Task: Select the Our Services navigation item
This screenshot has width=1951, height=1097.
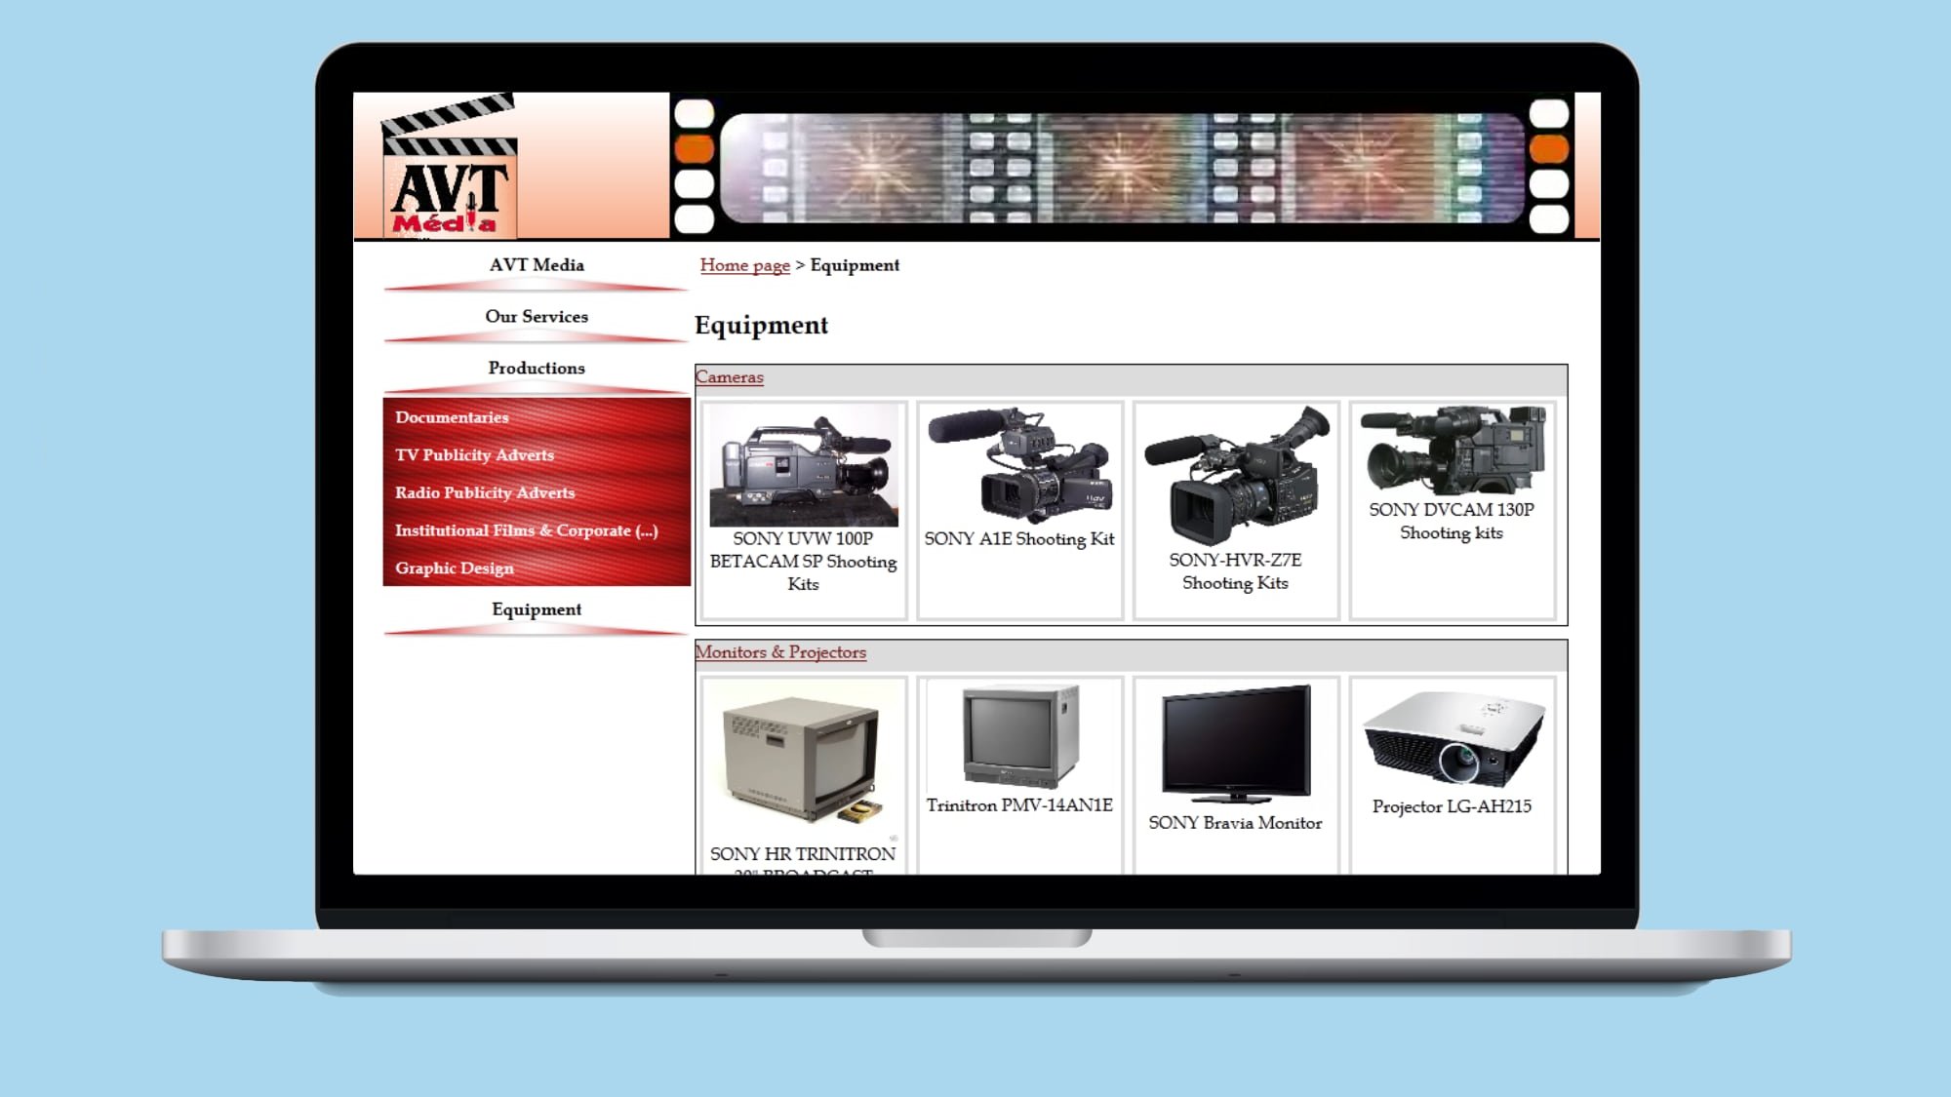Action: tap(536, 316)
